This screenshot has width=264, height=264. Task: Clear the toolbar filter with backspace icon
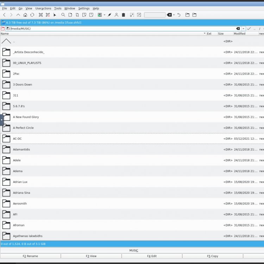[x=169, y=15]
